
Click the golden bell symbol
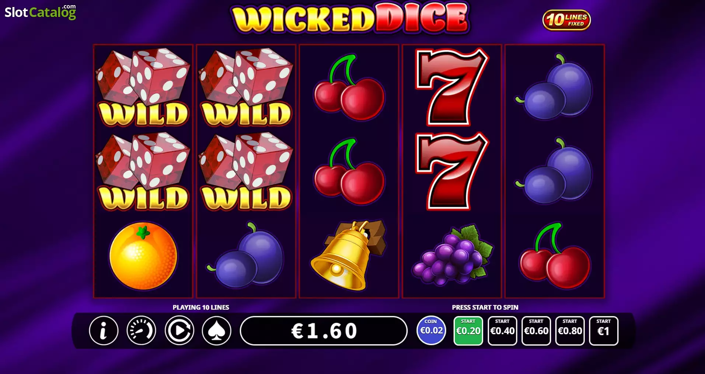[x=349, y=255]
